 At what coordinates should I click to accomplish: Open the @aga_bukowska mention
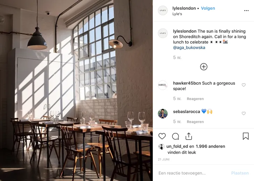pyautogui.click(x=189, y=47)
